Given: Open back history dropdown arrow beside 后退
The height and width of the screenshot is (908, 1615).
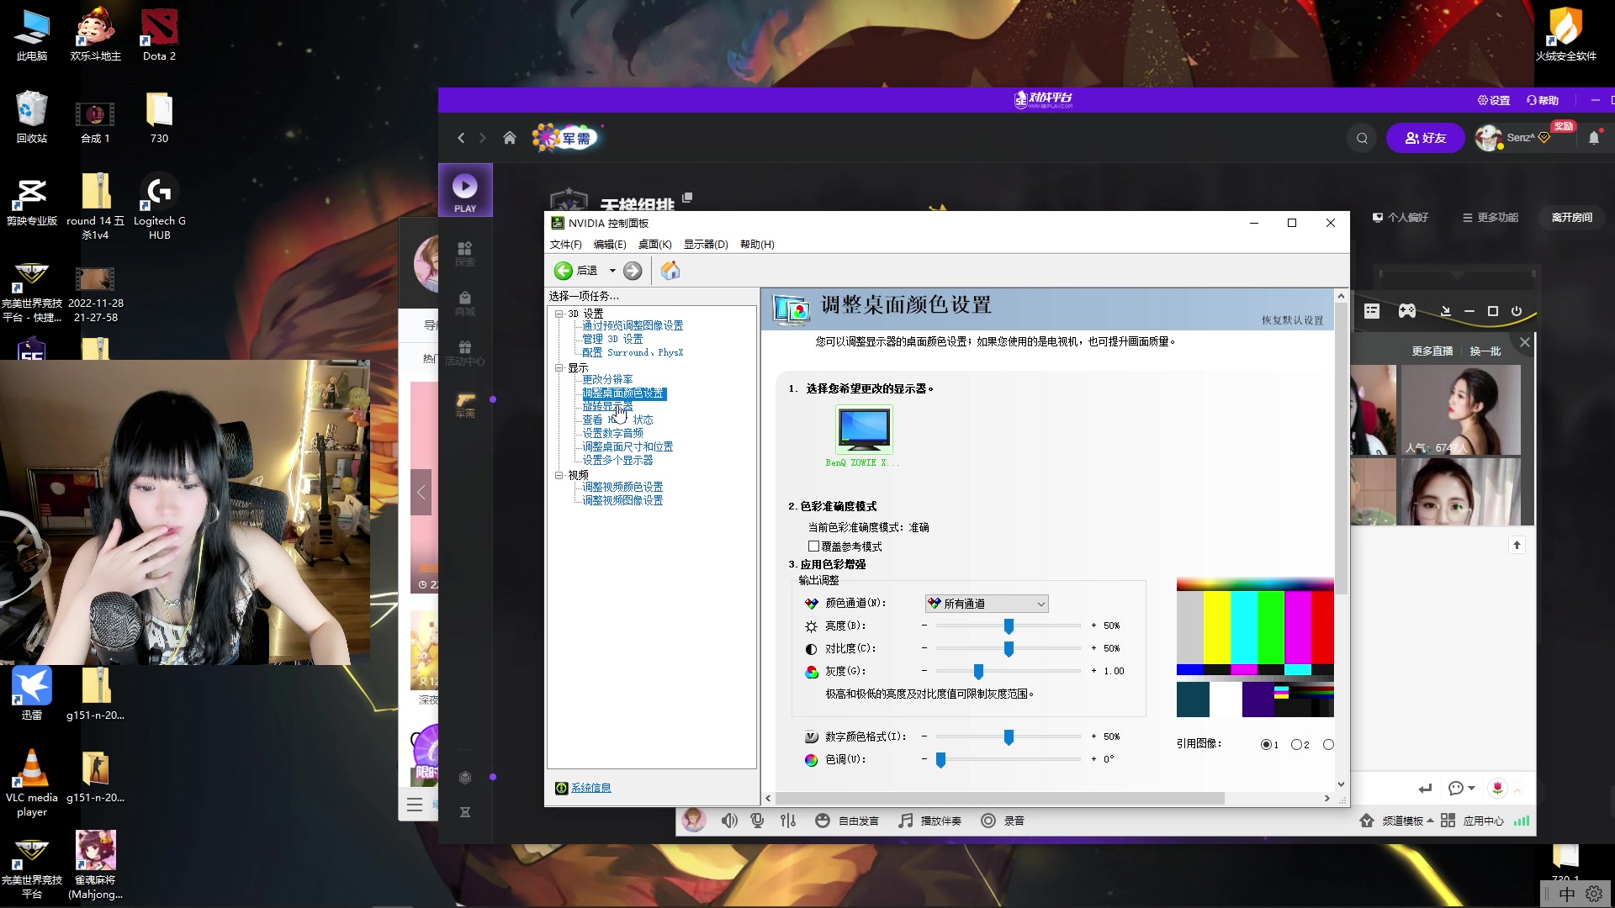Looking at the screenshot, I should pos(612,271).
